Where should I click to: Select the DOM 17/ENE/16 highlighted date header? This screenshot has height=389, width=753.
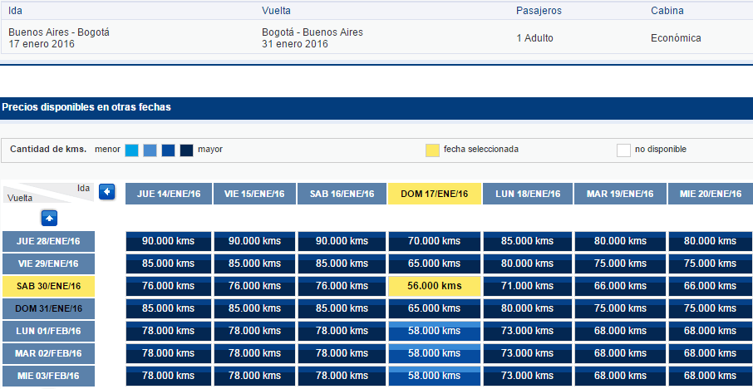pyautogui.click(x=435, y=194)
